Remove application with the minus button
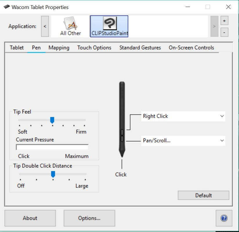The height and width of the screenshot is (232, 239). point(224,32)
